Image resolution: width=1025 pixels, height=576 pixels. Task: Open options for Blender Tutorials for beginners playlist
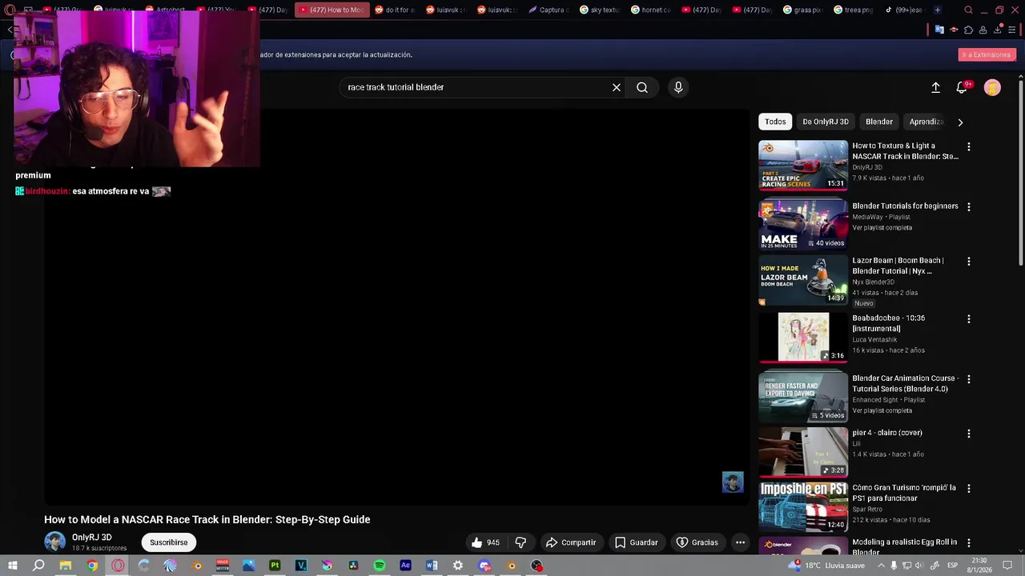(x=969, y=207)
